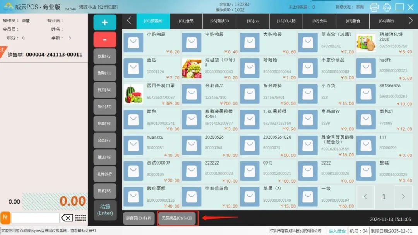The image size is (418, 235).
Task: Select the 中购物袋 product bag icon
Action: [192, 43]
